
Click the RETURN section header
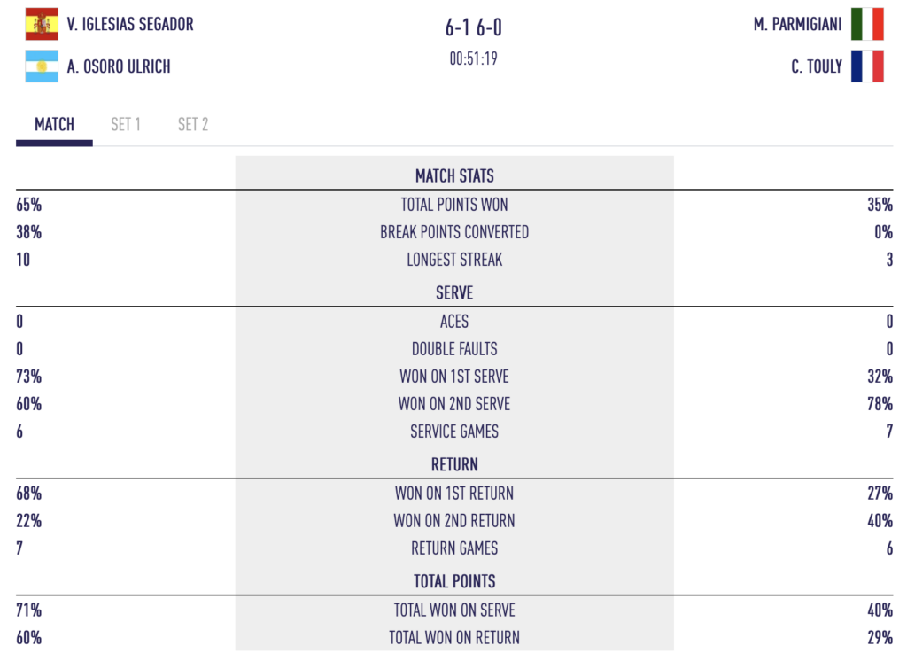(454, 464)
